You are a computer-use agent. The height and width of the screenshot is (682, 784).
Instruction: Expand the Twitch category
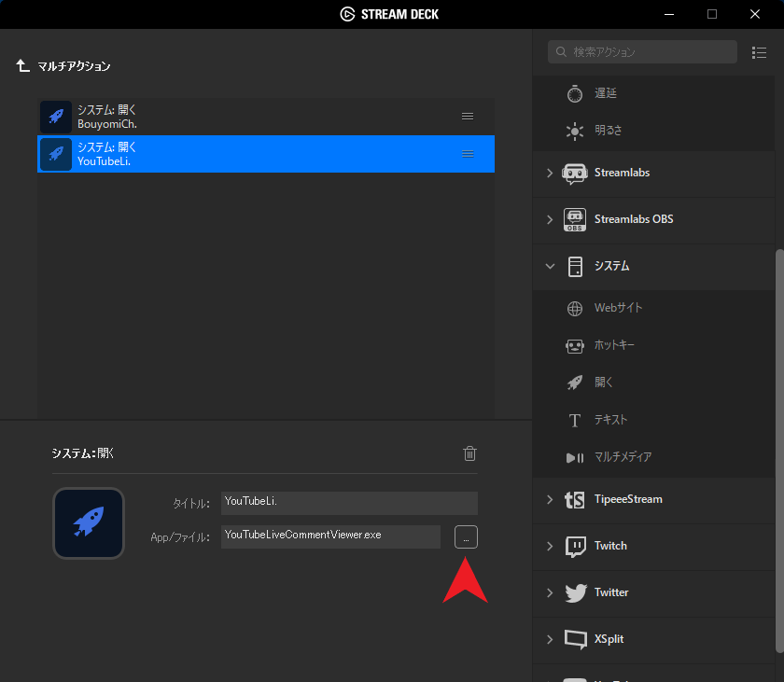[x=550, y=546]
